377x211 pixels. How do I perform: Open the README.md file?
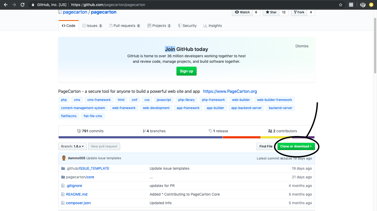pyautogui.click(x=77, y=194)
